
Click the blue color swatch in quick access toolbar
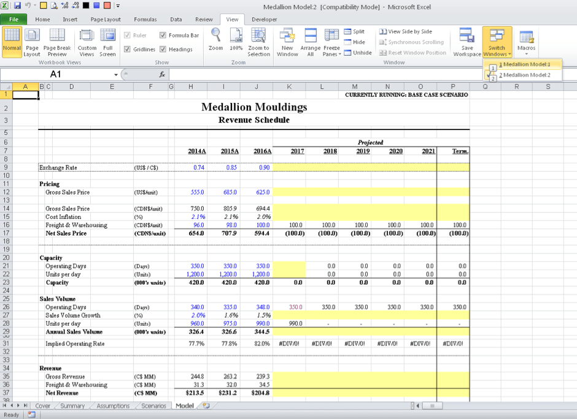coord(96,6)
